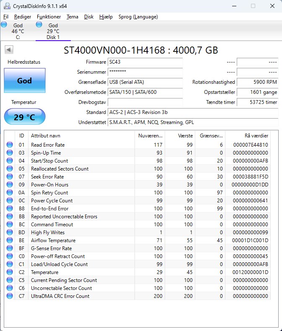Viewport: 282px width, 331px height.
Task: Select the Disk 1 tab
Action: pyautogui.click(x=53, y=31)
